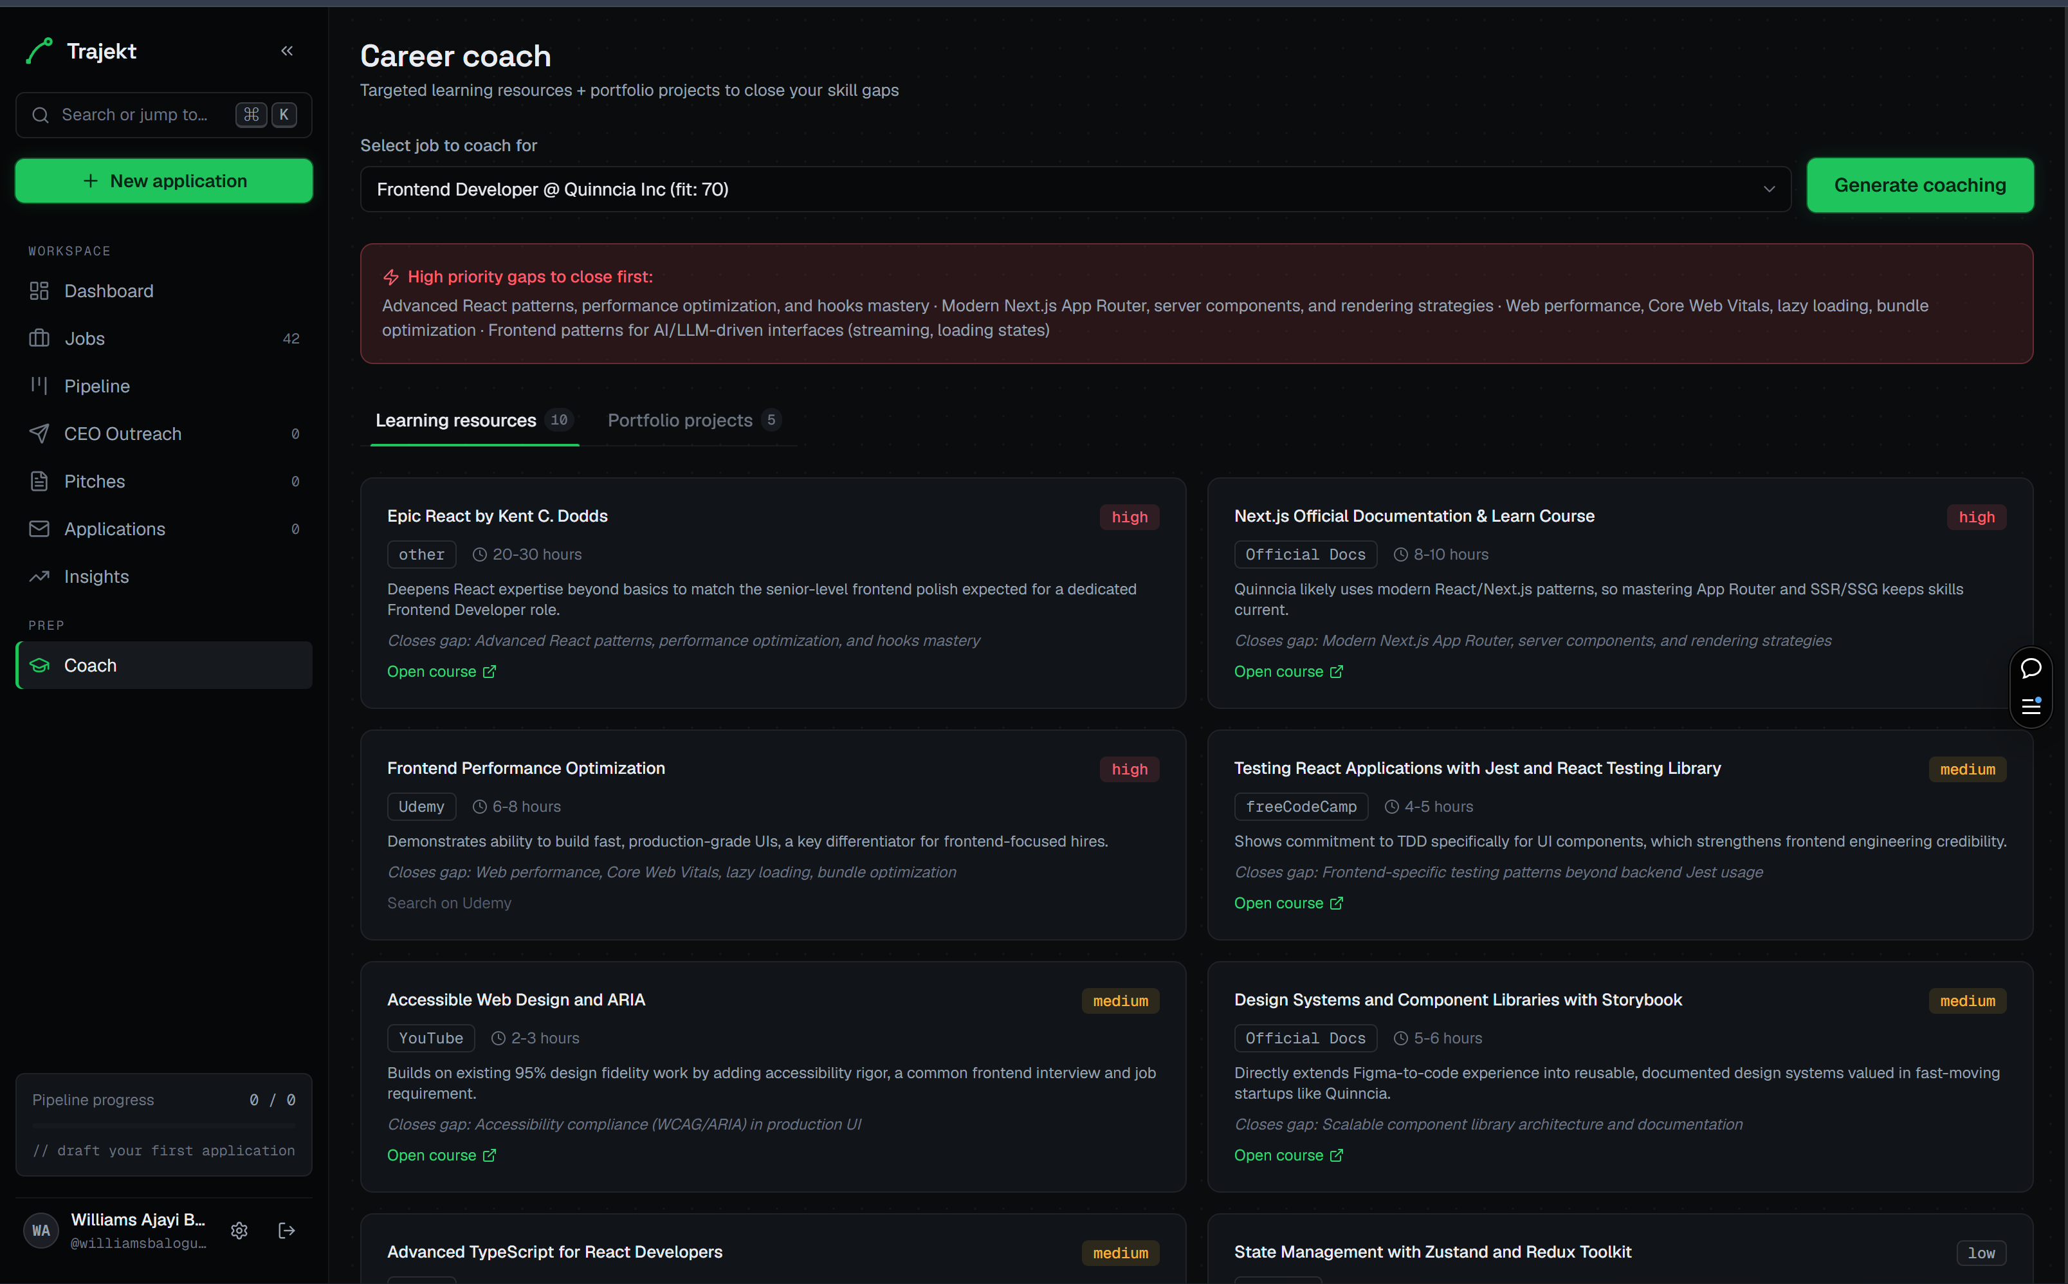Viewport: 2068px width, 1284px height.
Task: Expand the job selection dropdown
Action: point(1075,188)
